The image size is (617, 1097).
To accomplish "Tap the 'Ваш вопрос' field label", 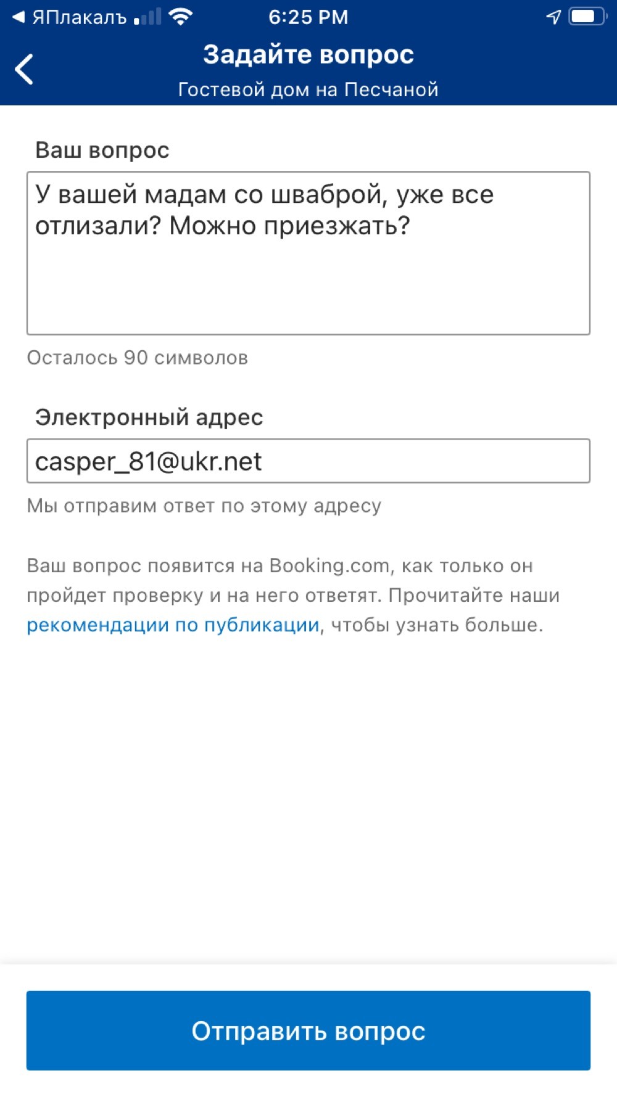I will [x=102, y=150].
